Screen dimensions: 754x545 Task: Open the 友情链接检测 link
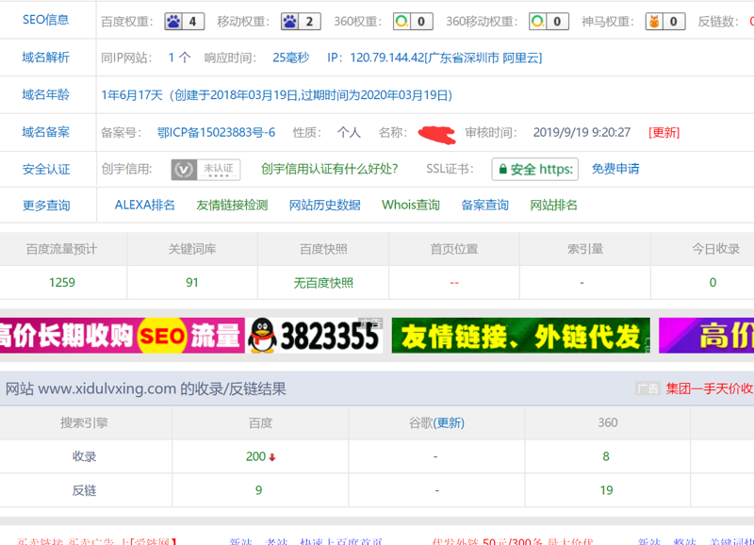(232, 205)
